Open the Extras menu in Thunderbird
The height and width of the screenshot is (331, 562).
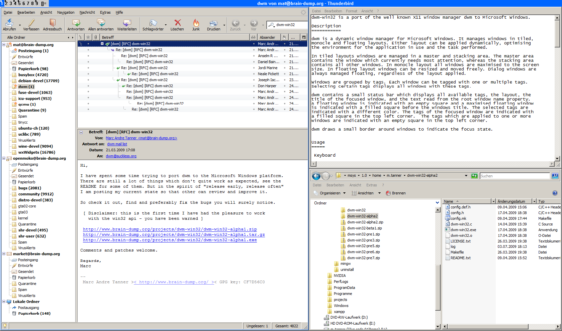point(105,12)
